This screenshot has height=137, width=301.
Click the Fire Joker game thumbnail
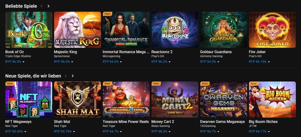point(272,30)
